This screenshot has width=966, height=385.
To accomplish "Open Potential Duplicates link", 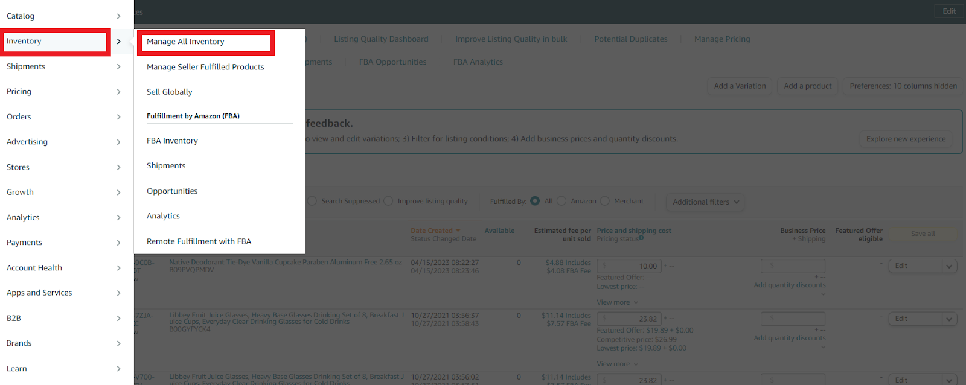I will point(631,39).
